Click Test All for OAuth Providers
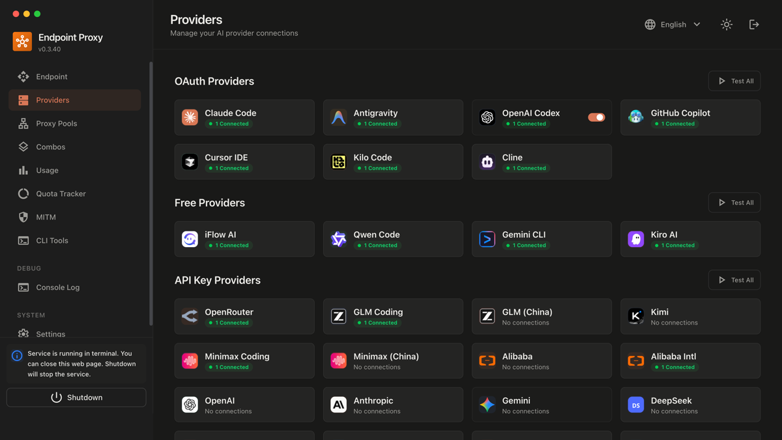This screenshot has width=782, height=440. 734,81
